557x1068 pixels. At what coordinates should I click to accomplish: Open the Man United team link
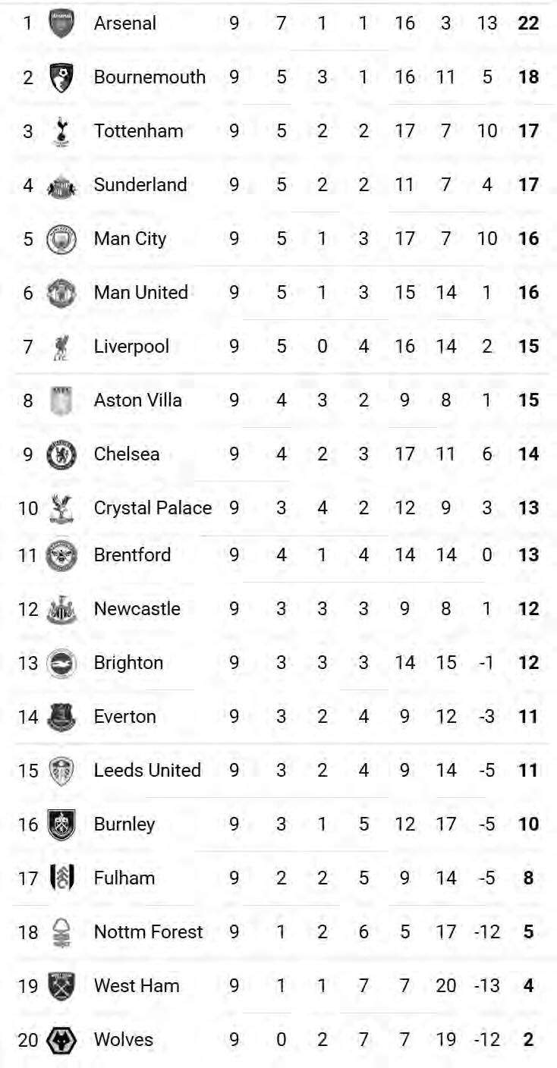pyautogui.click(x=141, y=292)
